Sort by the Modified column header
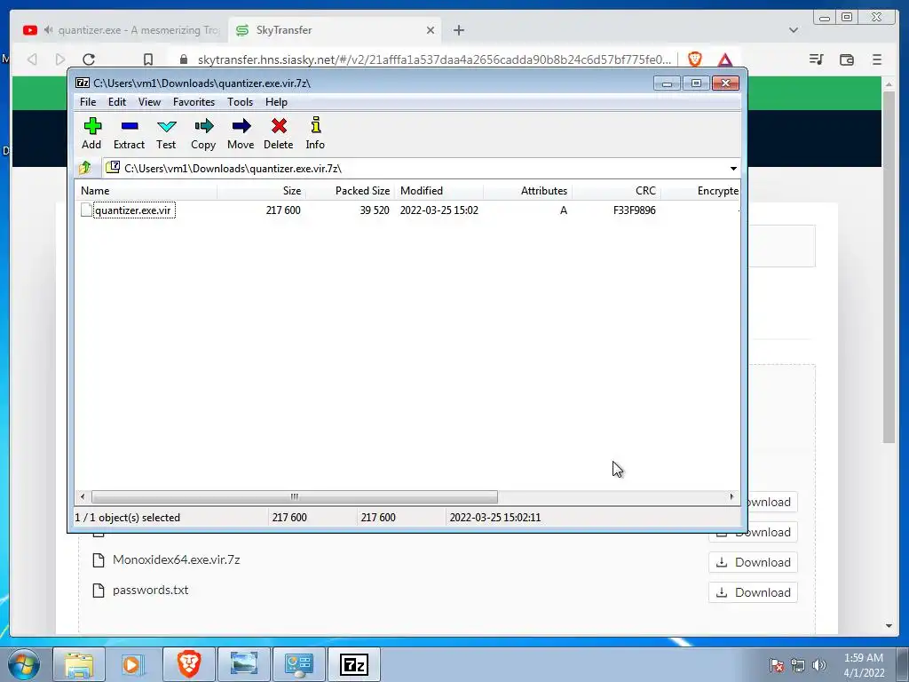This screenshot has height=682, width=909. point(439,191)
